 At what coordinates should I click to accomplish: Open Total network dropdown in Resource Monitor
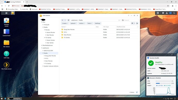click(x=150, y=86)
